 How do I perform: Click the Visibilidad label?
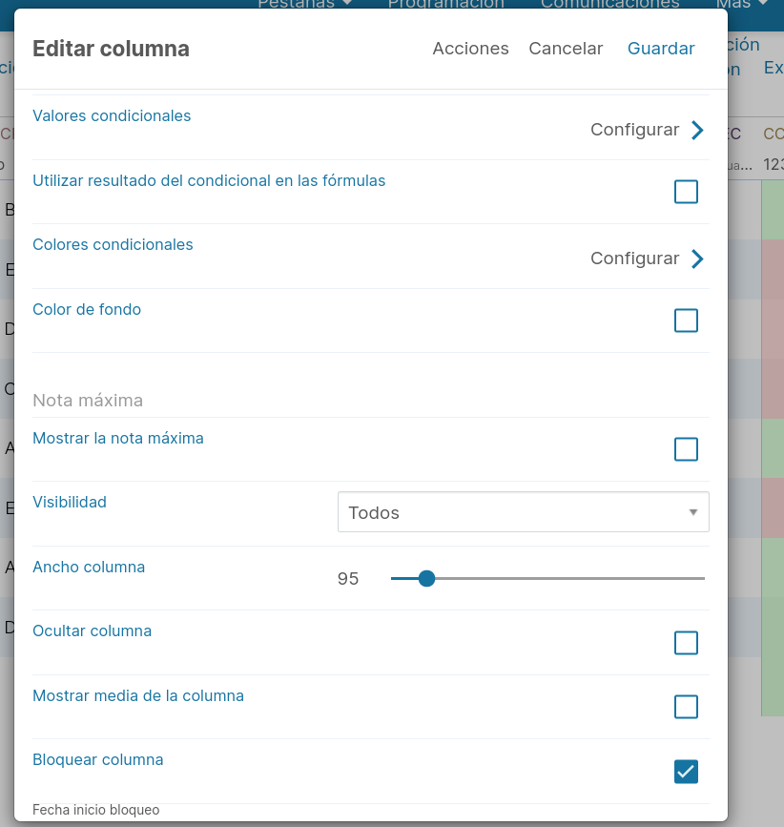click(70, 502)
